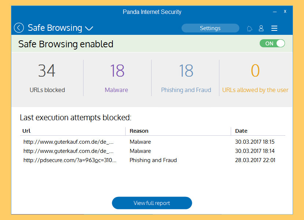Image resolution: width=304 pixels, height=220 pixels.
Task: Open the user account icon
Action: (261, 28)
